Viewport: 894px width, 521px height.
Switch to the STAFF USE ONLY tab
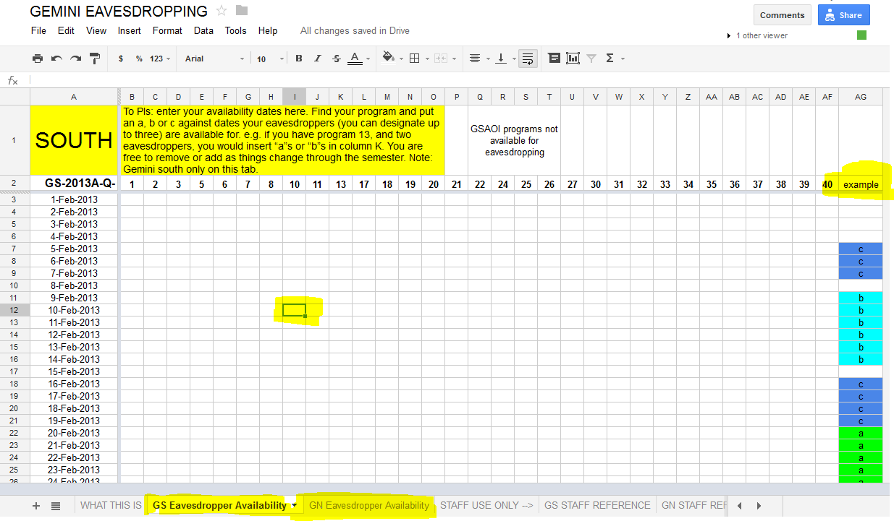point(486,506)
